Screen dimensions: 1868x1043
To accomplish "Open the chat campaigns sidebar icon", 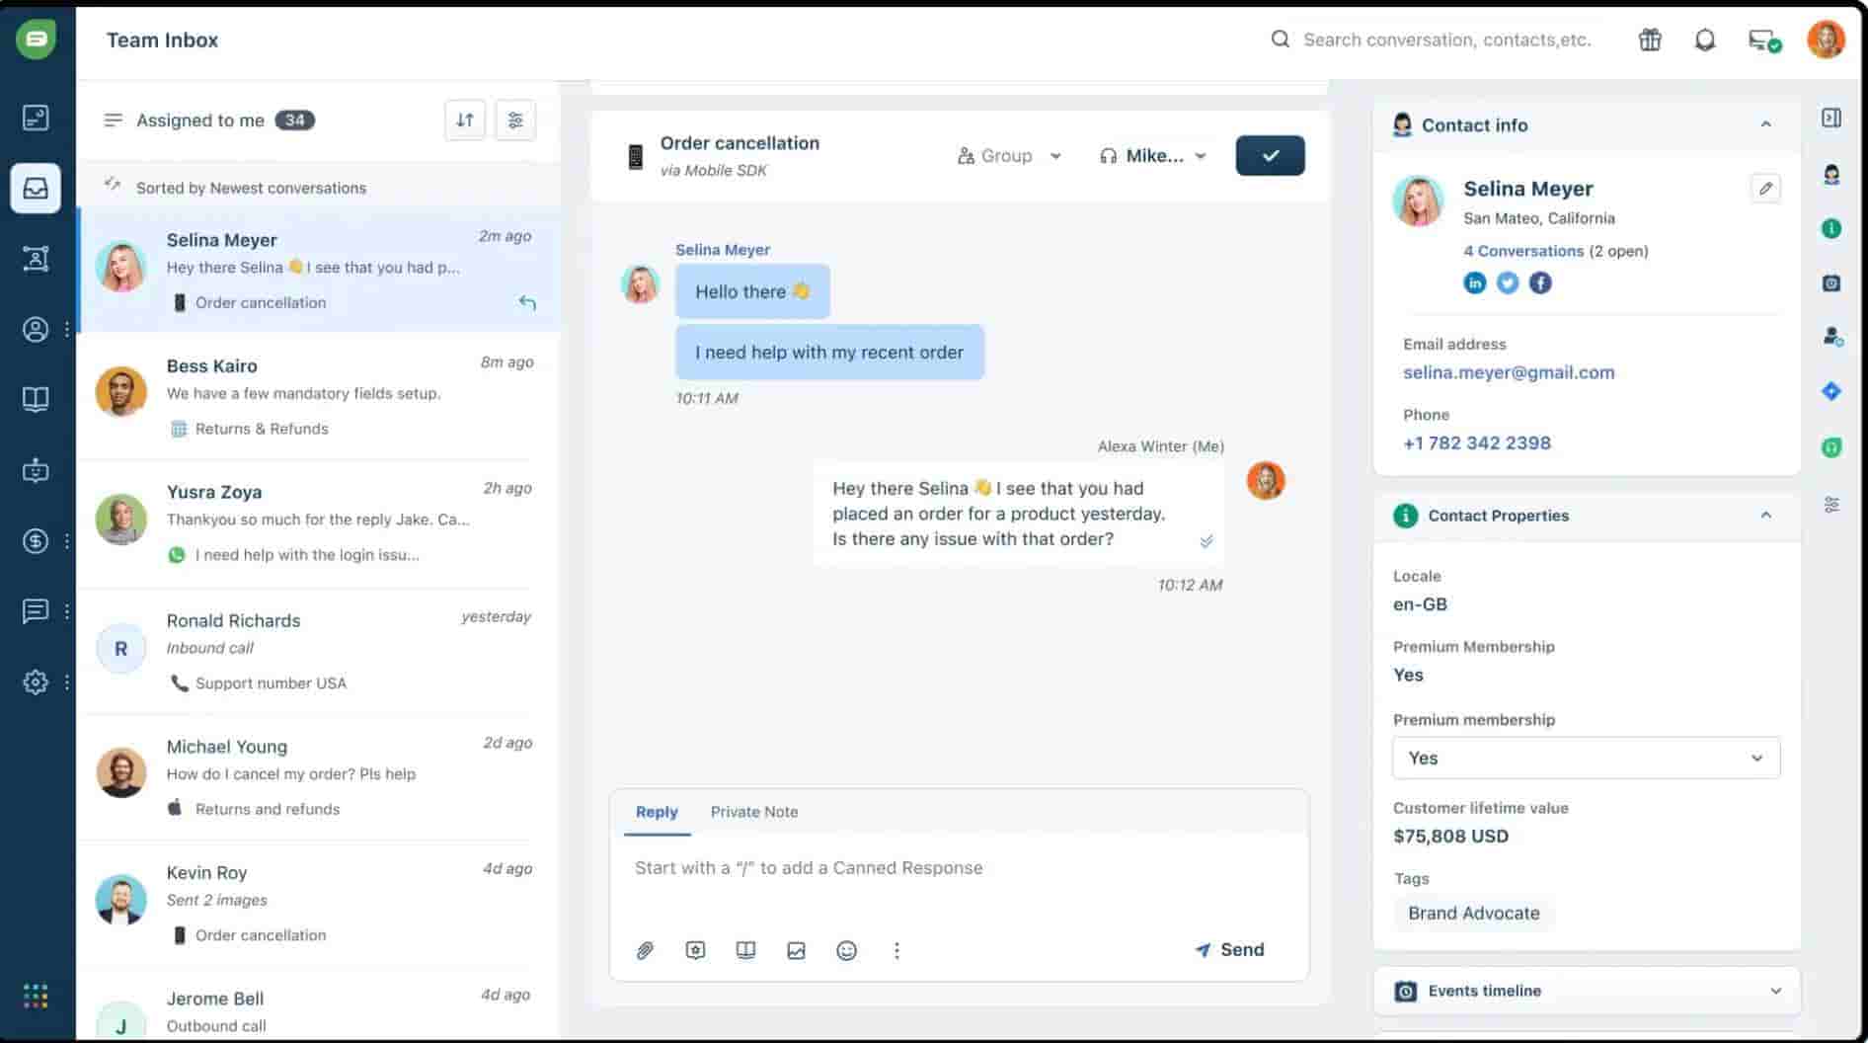I will coord(36,610).
